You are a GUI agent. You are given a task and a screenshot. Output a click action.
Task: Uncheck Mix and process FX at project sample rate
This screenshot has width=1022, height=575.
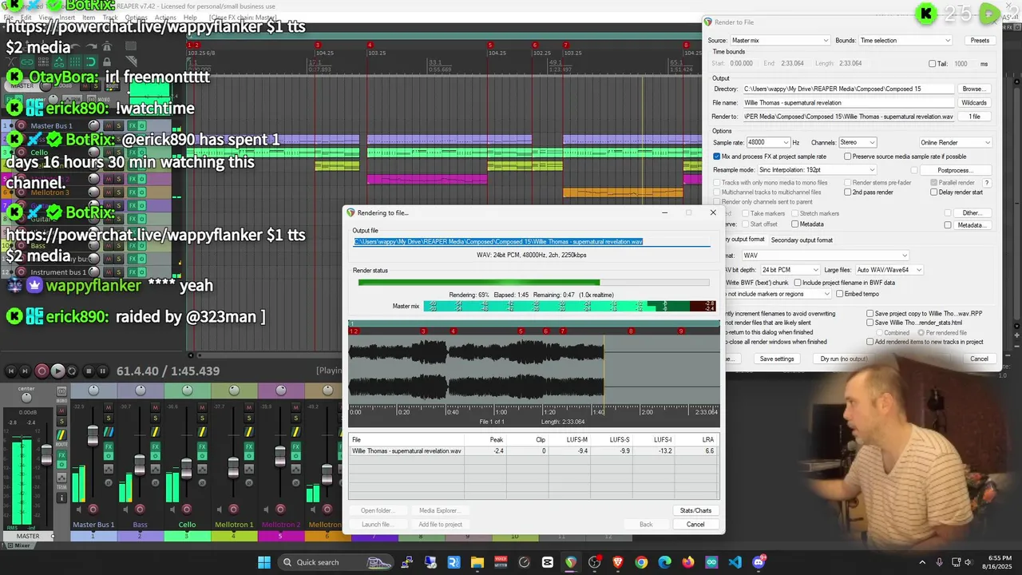[717, 157]
